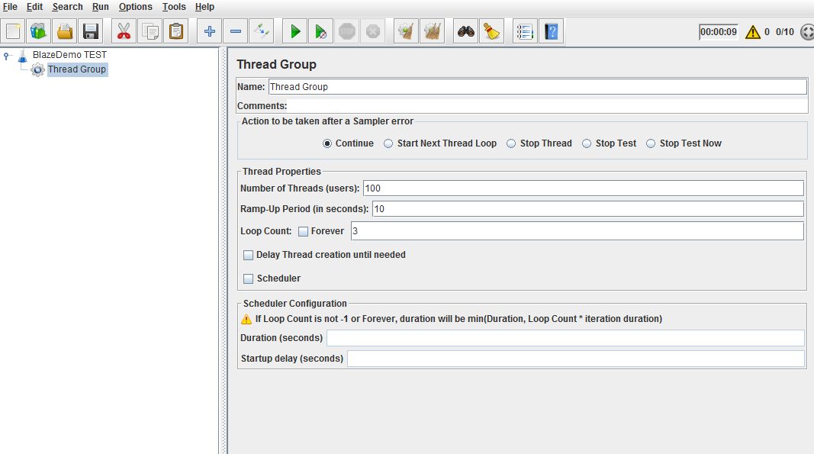Open the Function Helper list icon

click(x=524, y=31)
